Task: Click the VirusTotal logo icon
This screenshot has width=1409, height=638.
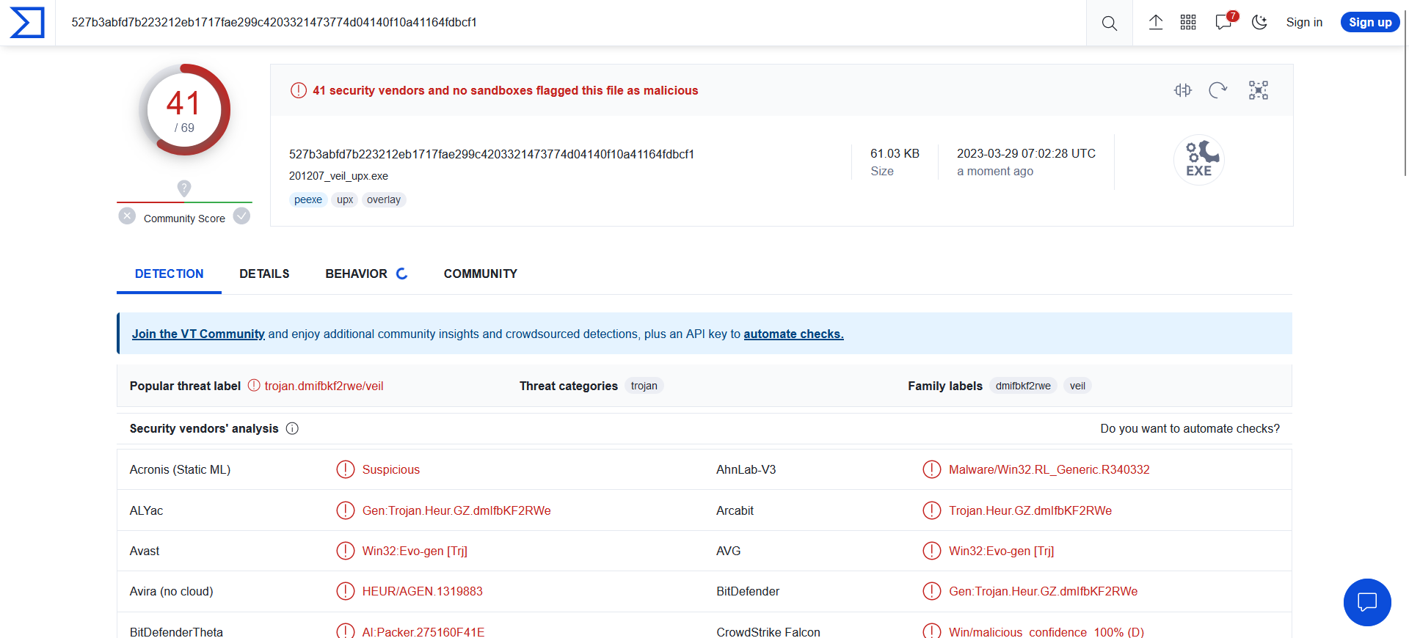Action: [27, 23]
